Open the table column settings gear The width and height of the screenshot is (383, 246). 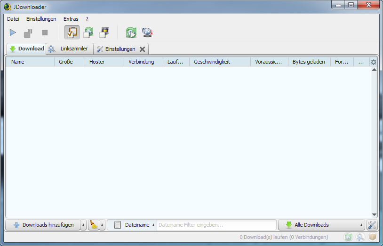pyautogui.click(x=373, y=62)
